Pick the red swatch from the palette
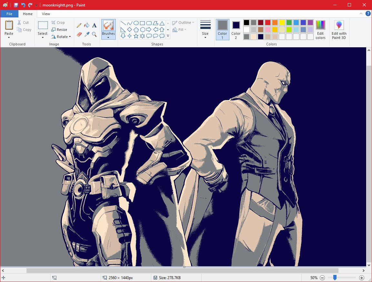Viewport: 372px width, 282px height. (x=267, y=23)
